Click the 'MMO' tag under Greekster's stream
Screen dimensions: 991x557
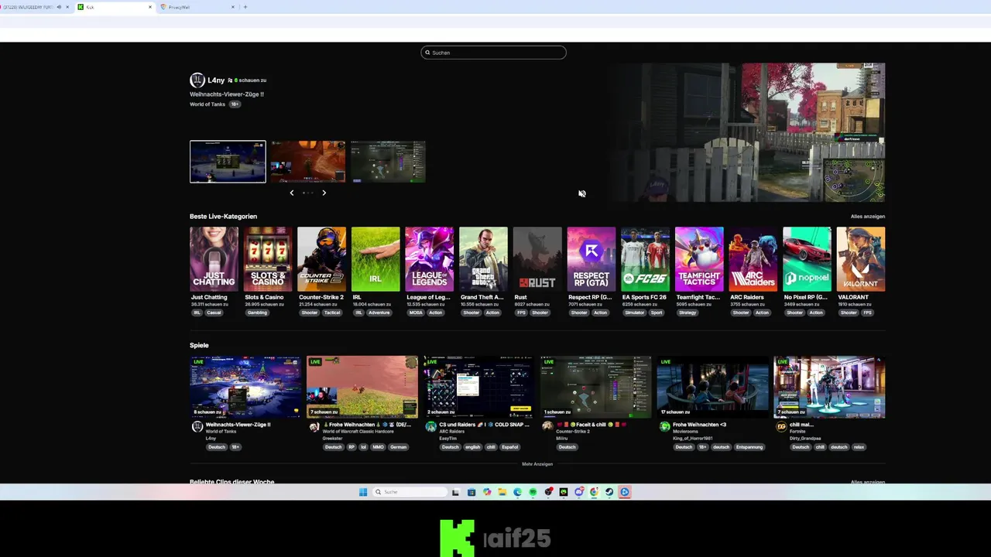pyautogui.click(x=378, y=447)
